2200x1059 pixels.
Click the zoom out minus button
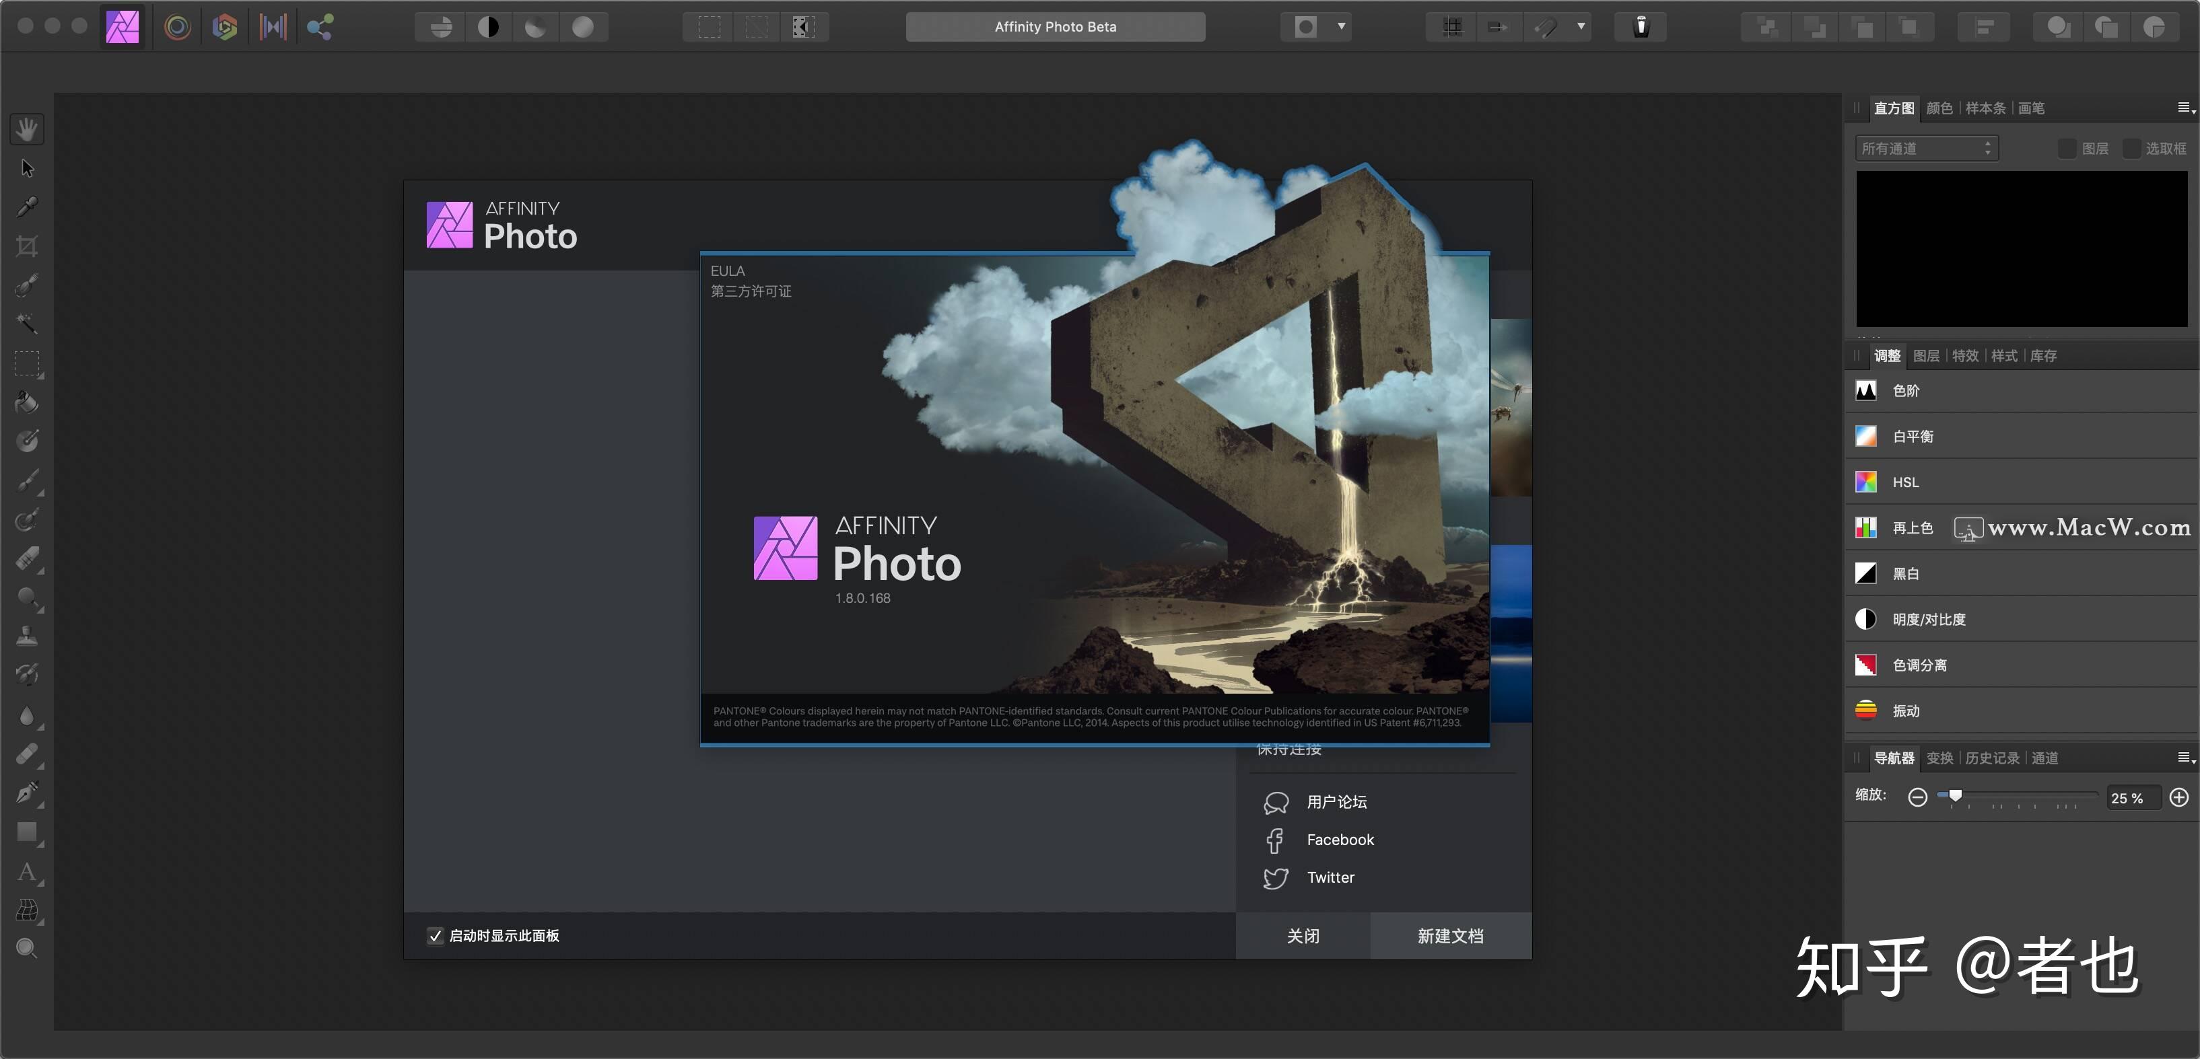coord(1917,797)
